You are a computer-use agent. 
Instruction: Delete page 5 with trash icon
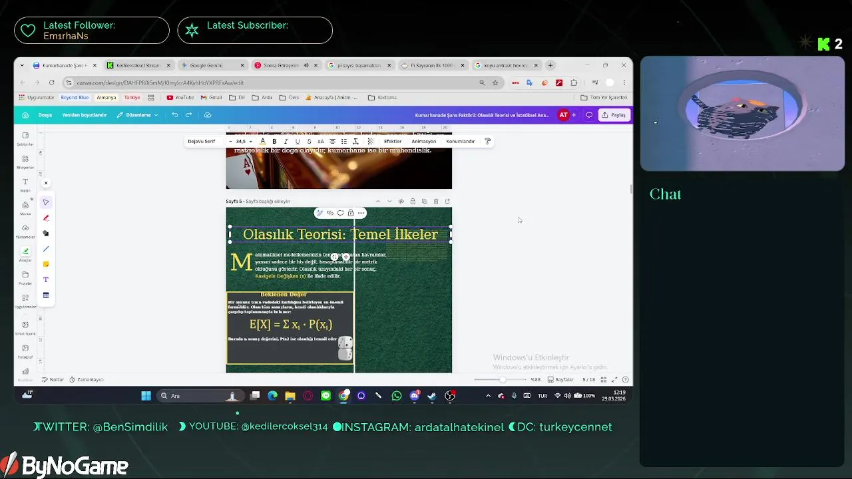(436, 202)
